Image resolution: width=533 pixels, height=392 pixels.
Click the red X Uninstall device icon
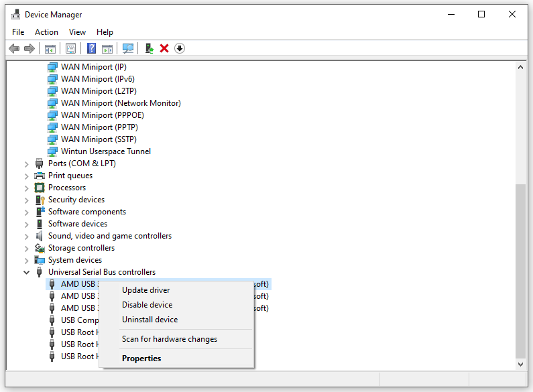coord(164,48)
